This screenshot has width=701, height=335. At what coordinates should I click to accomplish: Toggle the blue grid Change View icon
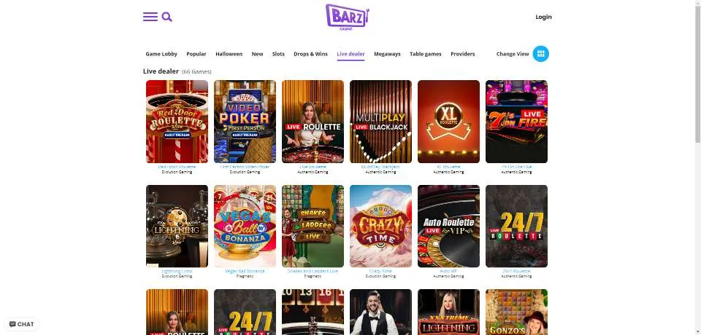pos(540,54)
